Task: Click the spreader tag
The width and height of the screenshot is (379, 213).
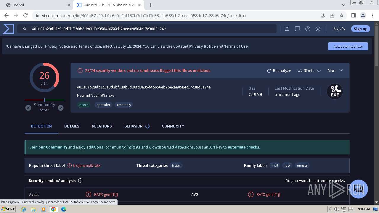Action: (x=103, y=105)
